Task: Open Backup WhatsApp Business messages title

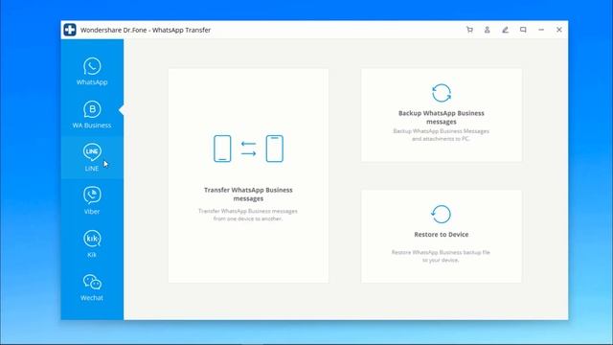Action: [442, 117]
